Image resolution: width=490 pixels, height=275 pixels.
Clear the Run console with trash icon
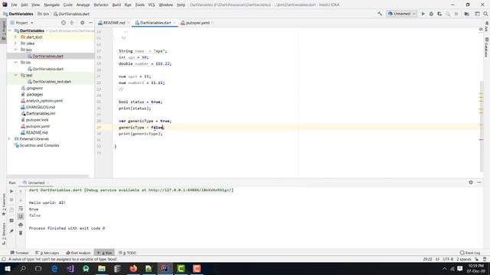point(21,233)
